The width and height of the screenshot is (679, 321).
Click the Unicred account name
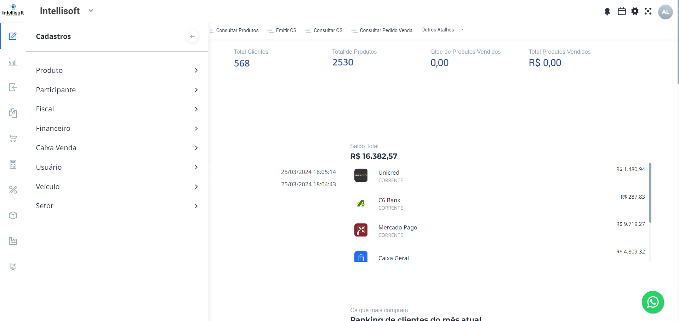[x=389, y=173]
